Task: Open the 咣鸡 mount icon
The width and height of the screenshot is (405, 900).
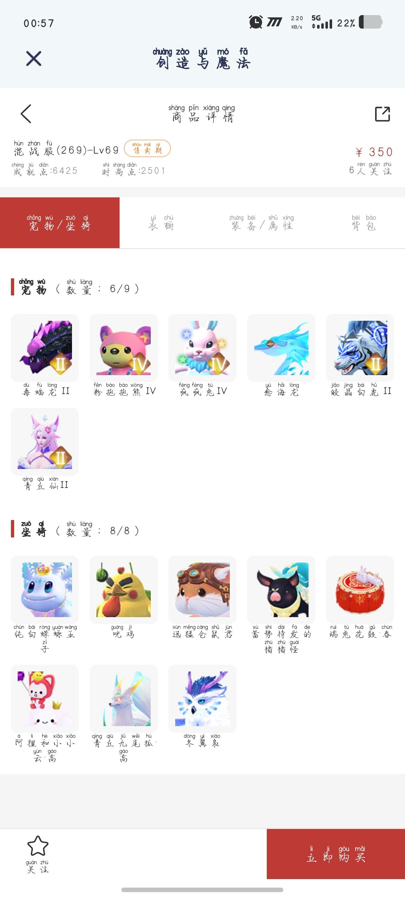Action: tap(124, 589)
